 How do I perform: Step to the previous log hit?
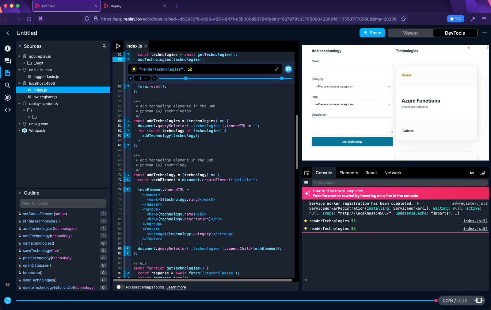tap(130, 78)
